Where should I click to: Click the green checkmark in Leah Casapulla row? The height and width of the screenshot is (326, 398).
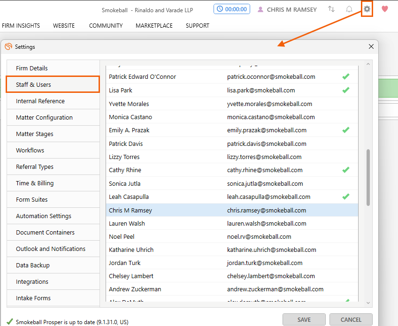346,197
